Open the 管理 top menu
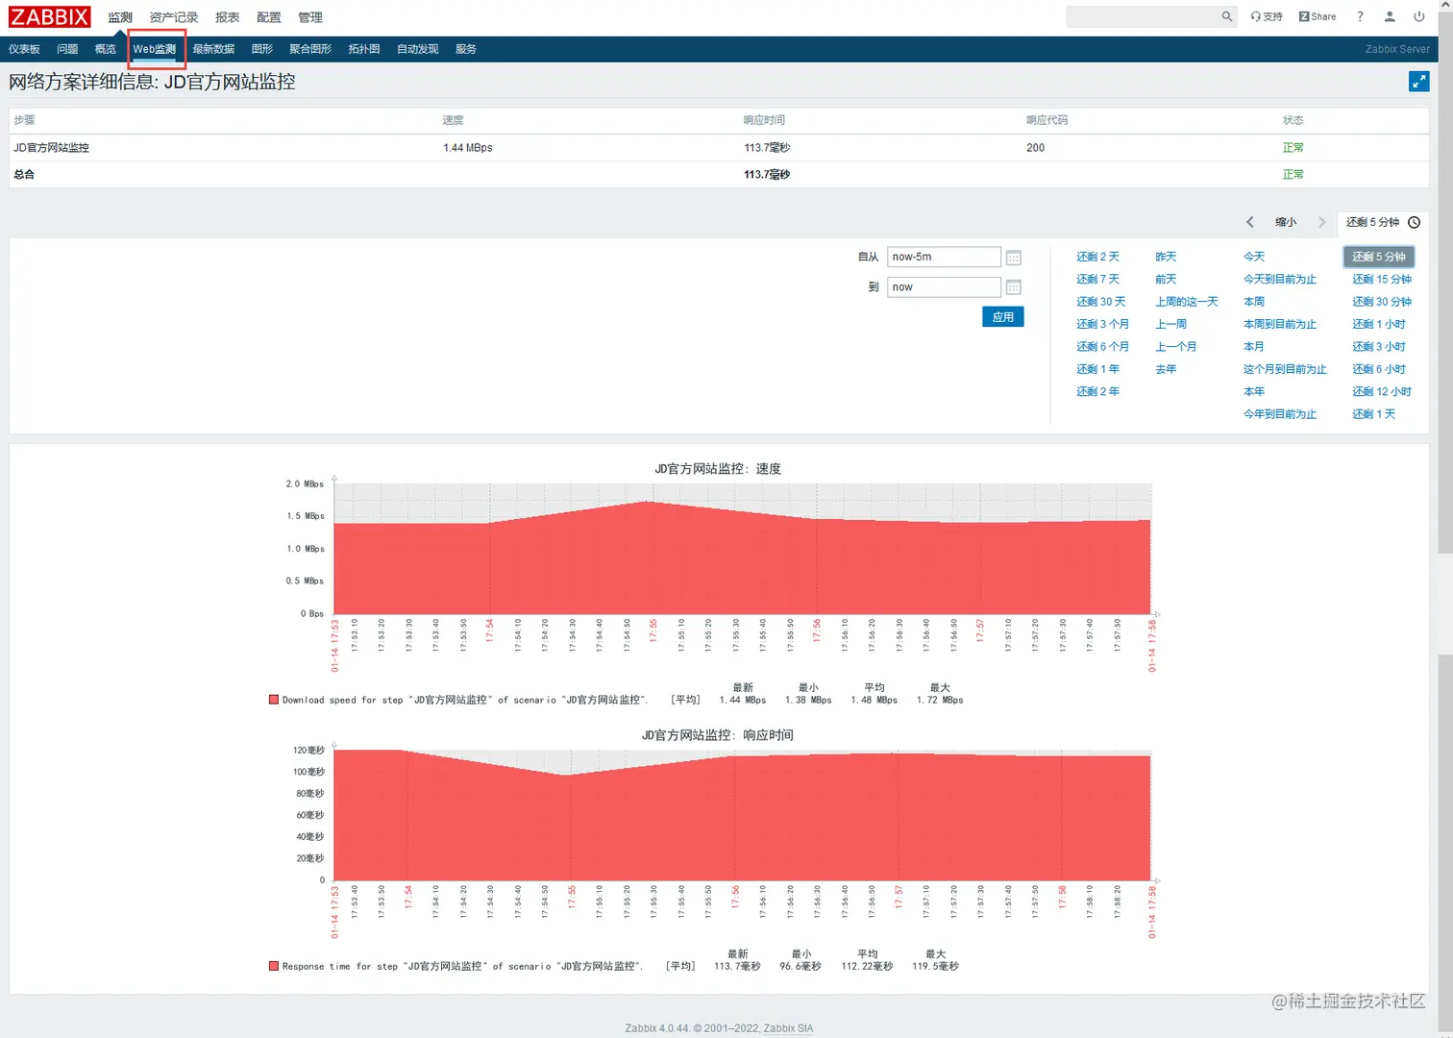 (310, 17)
